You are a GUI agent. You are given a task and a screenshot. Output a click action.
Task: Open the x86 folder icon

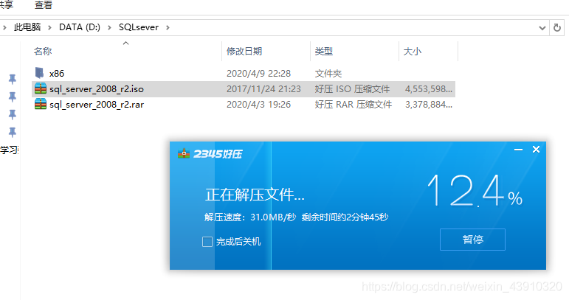tap(40, 73)
